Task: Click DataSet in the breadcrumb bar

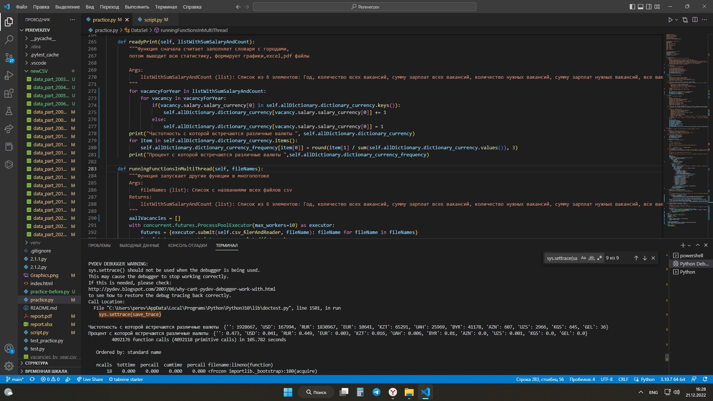Action: [x=139, y=30]
